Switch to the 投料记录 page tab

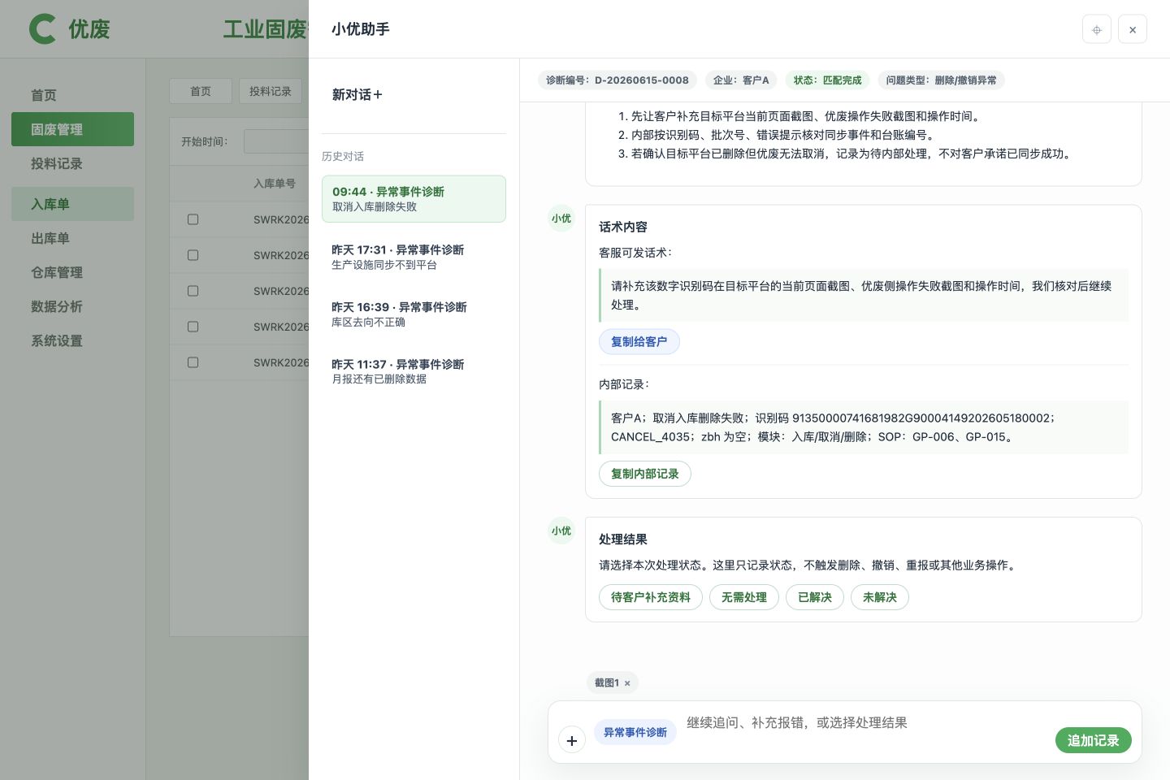click(271, 91)
